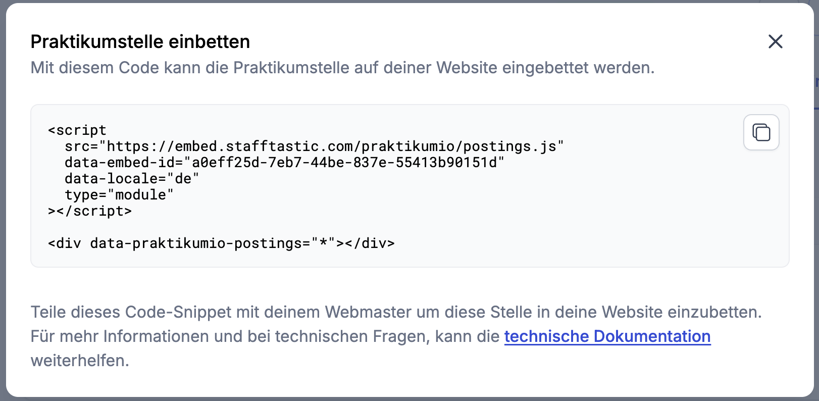Click the Praktikumstelle einbetten heading
The image size is (819, 401).
(x=140, y=41)
